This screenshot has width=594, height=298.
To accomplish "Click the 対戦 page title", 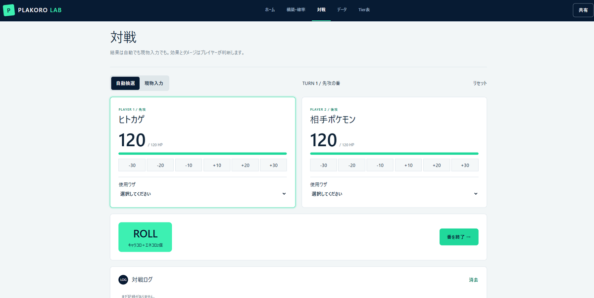I will (123, 37).
